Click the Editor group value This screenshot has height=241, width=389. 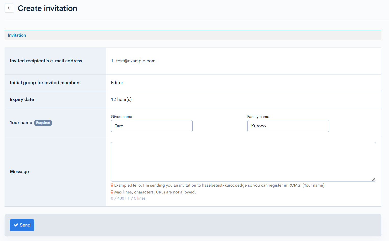[117, 83]
